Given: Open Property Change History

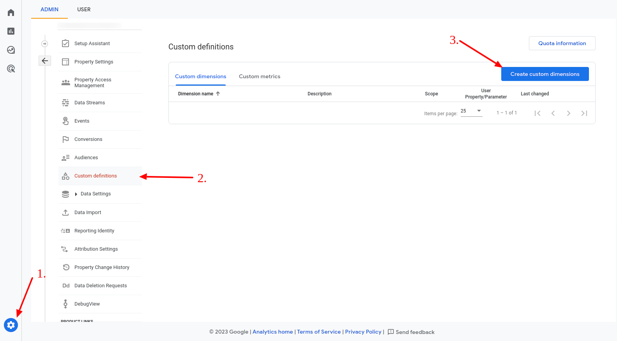Looking at the screenshot, I should click(x=102, y=267).
